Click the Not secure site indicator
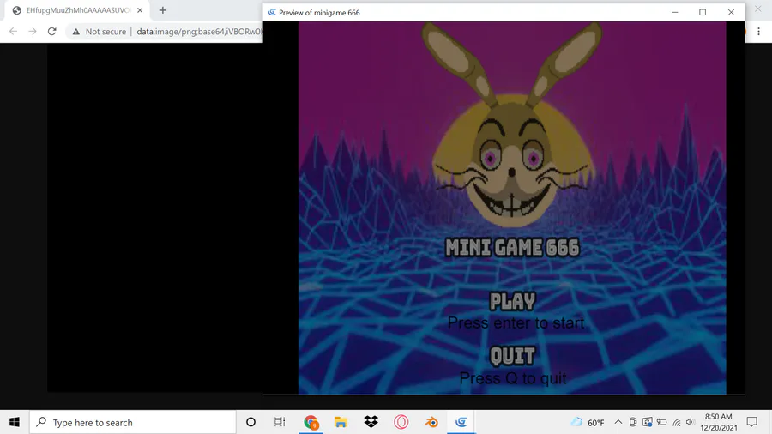772x434 pixels. coord(99,32)
